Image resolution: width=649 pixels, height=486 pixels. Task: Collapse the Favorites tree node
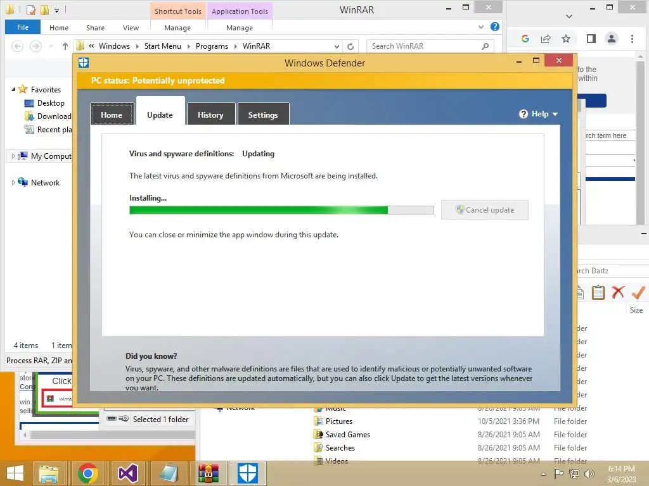tap(13, 89)
